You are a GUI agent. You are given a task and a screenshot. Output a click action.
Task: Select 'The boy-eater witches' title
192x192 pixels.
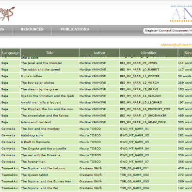38,83
